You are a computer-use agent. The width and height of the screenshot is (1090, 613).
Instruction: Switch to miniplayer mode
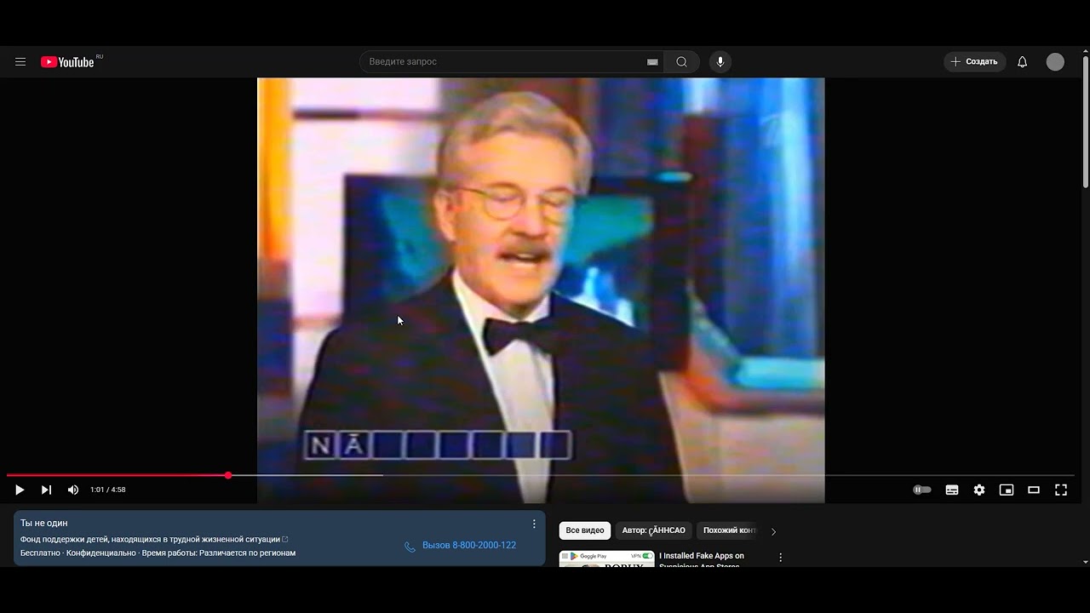(x=1007, y=490)
